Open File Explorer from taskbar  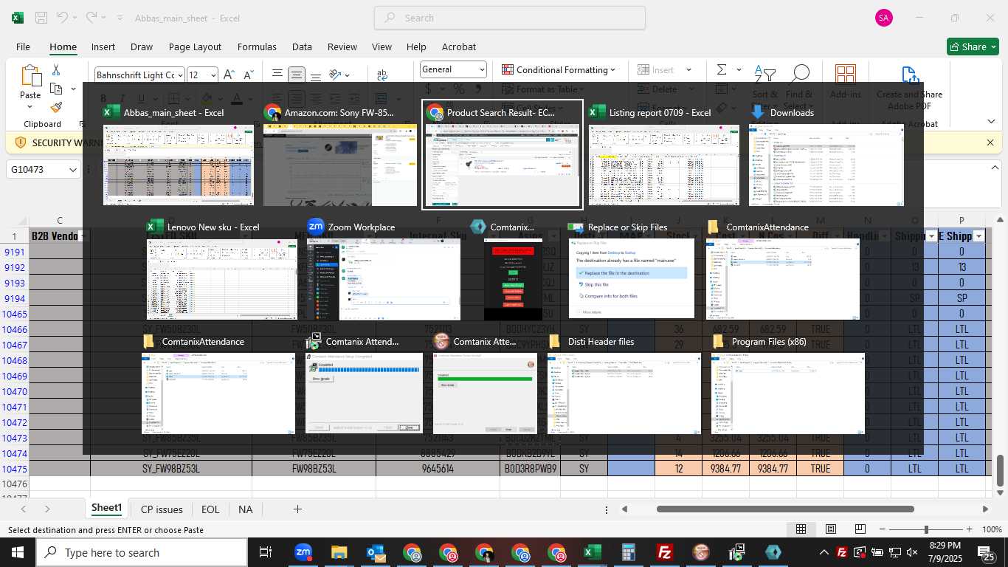point(339,552)
